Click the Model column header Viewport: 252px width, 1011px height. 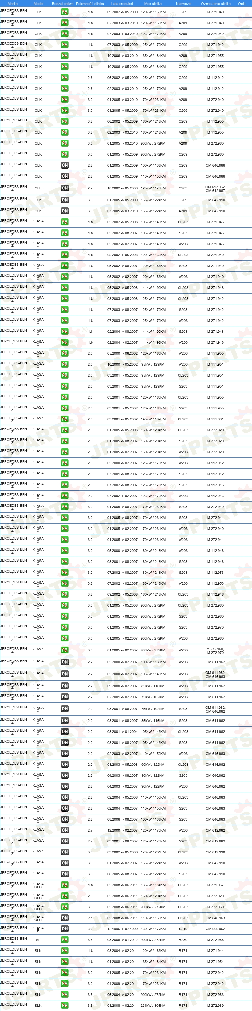coord(38,4)
